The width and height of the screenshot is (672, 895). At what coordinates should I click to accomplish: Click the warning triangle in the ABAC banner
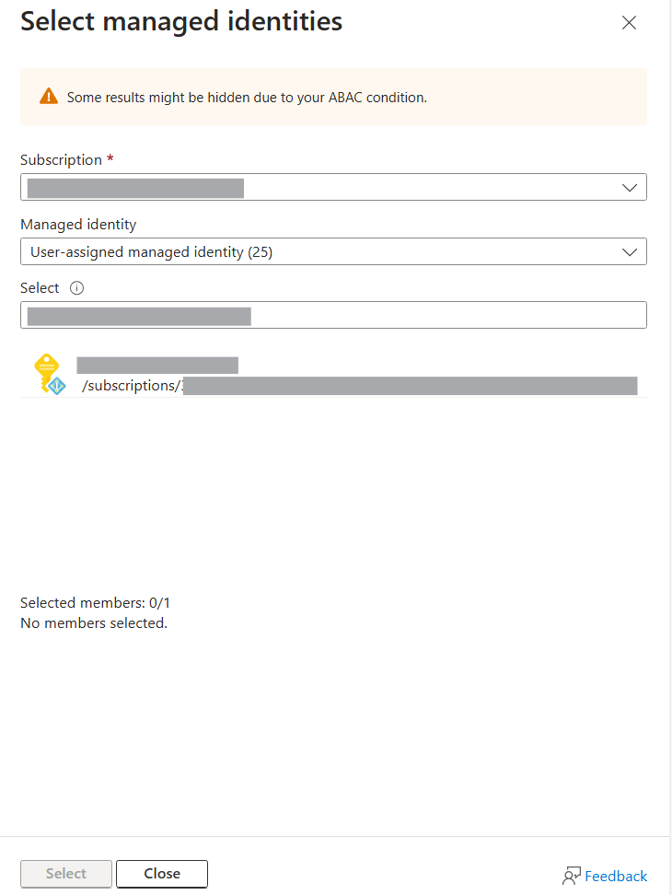[49, 95]
